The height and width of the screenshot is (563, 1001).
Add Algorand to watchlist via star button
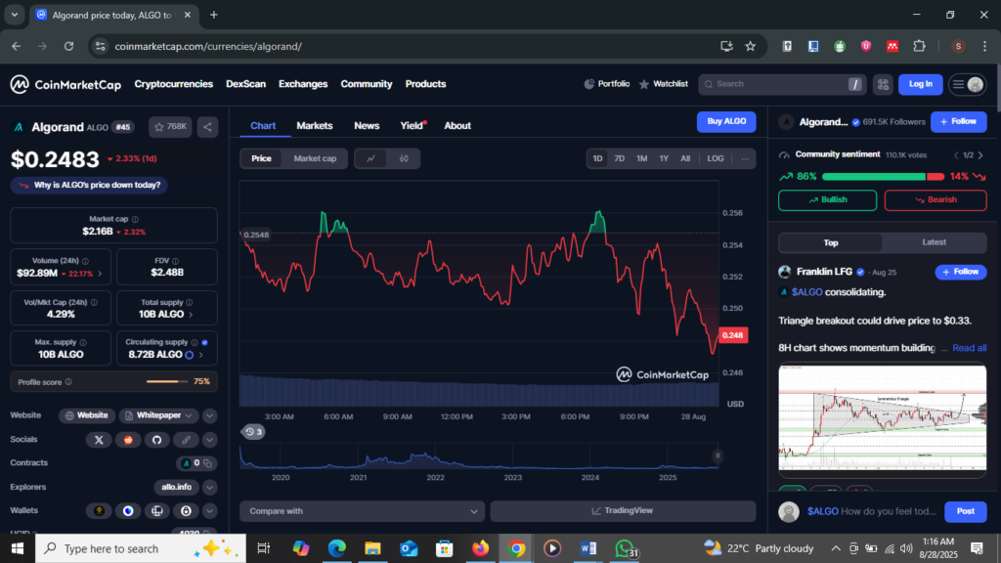170,127
